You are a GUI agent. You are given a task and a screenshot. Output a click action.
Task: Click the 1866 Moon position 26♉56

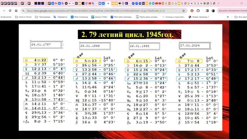coord(89,65)
